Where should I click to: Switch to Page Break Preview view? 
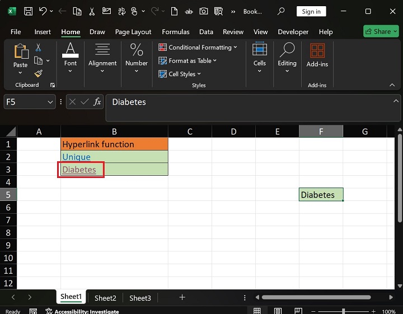pos(299,311)
